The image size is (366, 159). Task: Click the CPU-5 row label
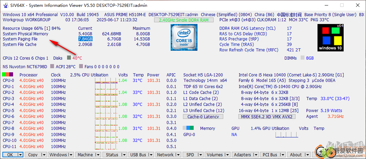click(x=8, y=110)
